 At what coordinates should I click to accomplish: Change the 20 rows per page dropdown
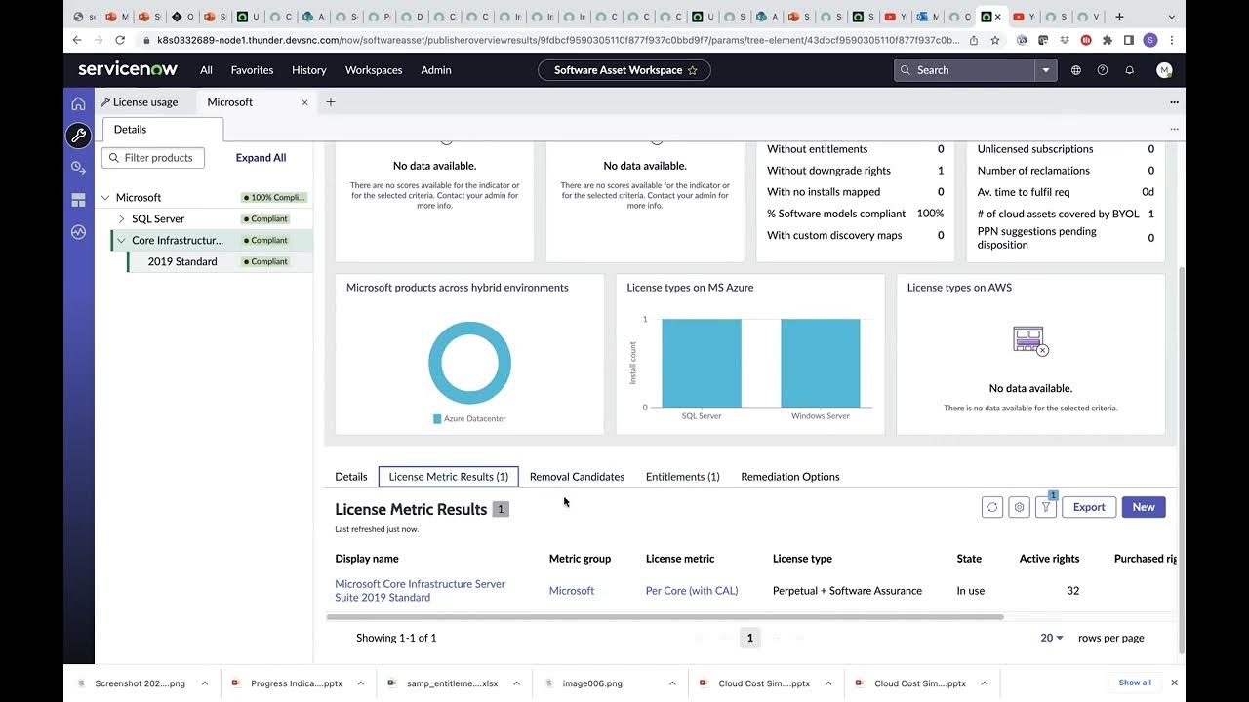pos(1052,638)
